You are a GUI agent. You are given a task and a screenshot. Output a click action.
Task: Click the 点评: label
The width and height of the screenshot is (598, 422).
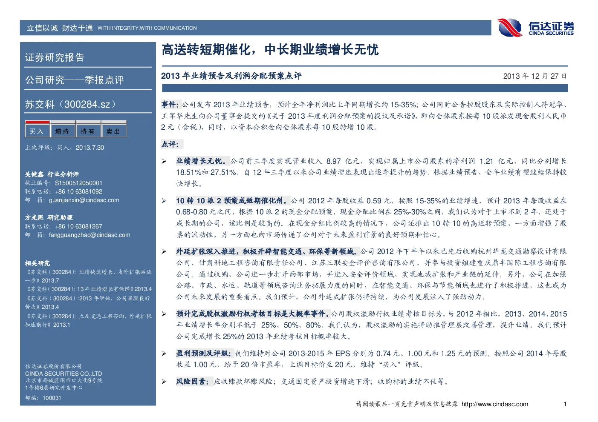tap(172, 144)
